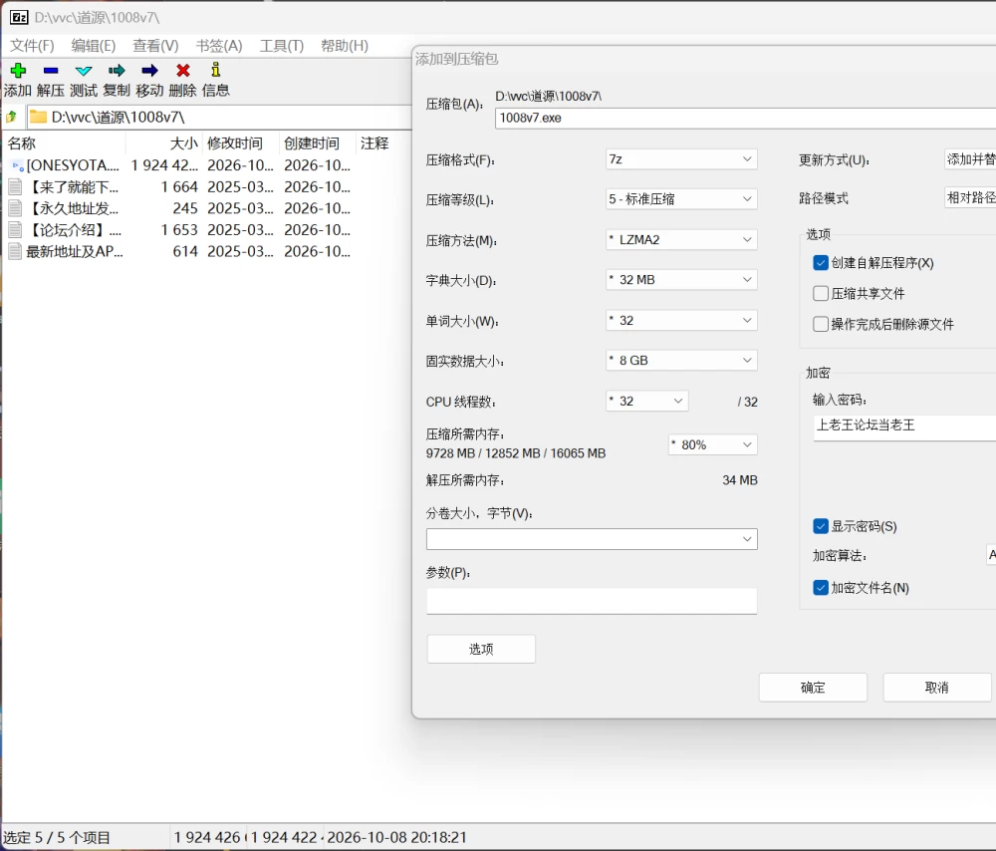Click the blue minus Extract icon
996x851 pixels.
51,71
